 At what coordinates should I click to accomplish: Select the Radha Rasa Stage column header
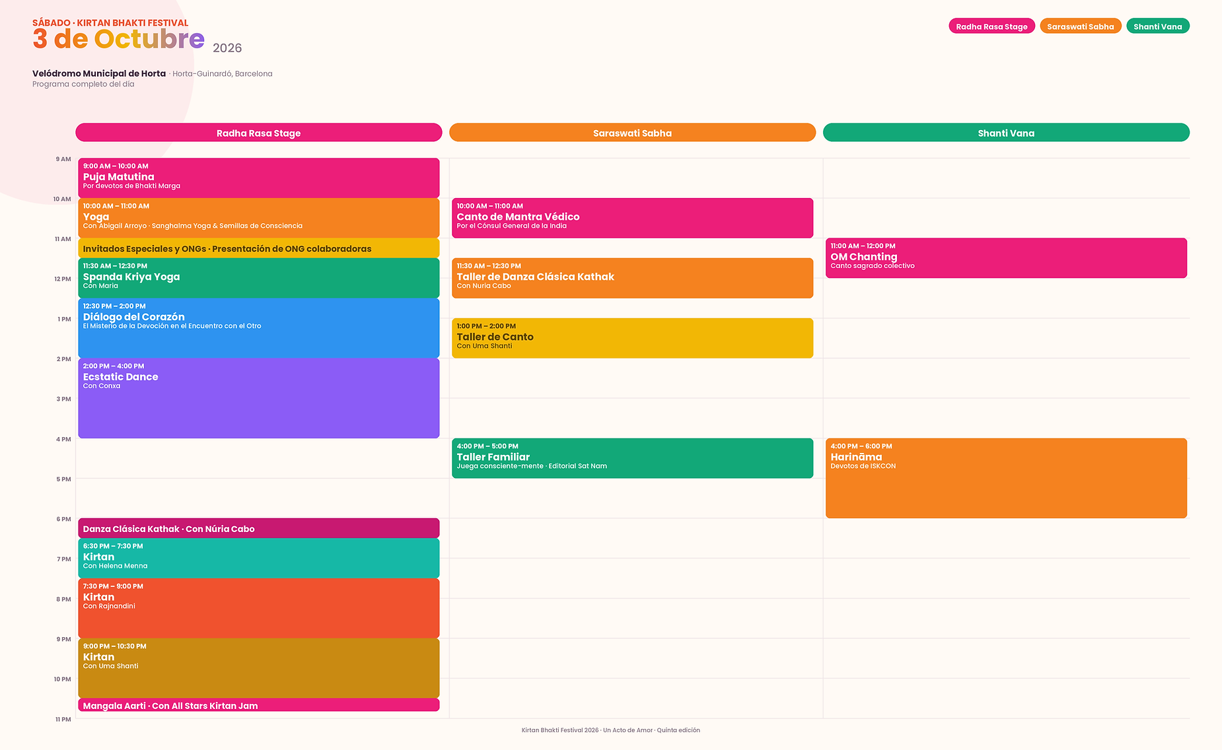[x=259, y=133]
